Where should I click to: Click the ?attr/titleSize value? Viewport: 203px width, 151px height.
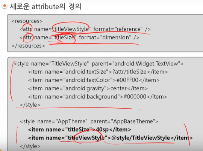129,72
